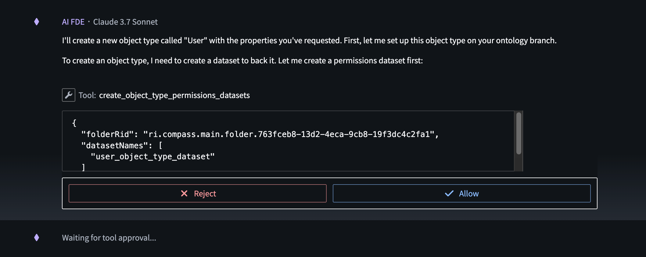Select the purple diamond AI FDE avatar

(37, 22)
